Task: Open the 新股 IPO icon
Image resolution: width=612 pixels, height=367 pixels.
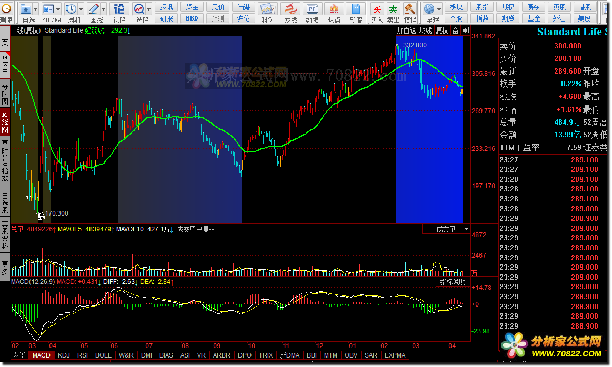Action: [x=356, y=8]
